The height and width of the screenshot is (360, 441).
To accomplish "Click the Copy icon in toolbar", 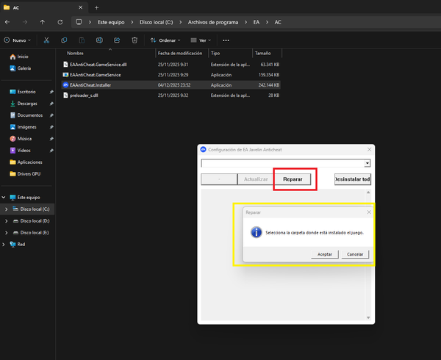I will point(65,40).
